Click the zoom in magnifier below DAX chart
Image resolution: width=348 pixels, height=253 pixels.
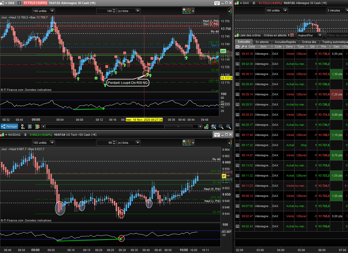coord(229,127)
